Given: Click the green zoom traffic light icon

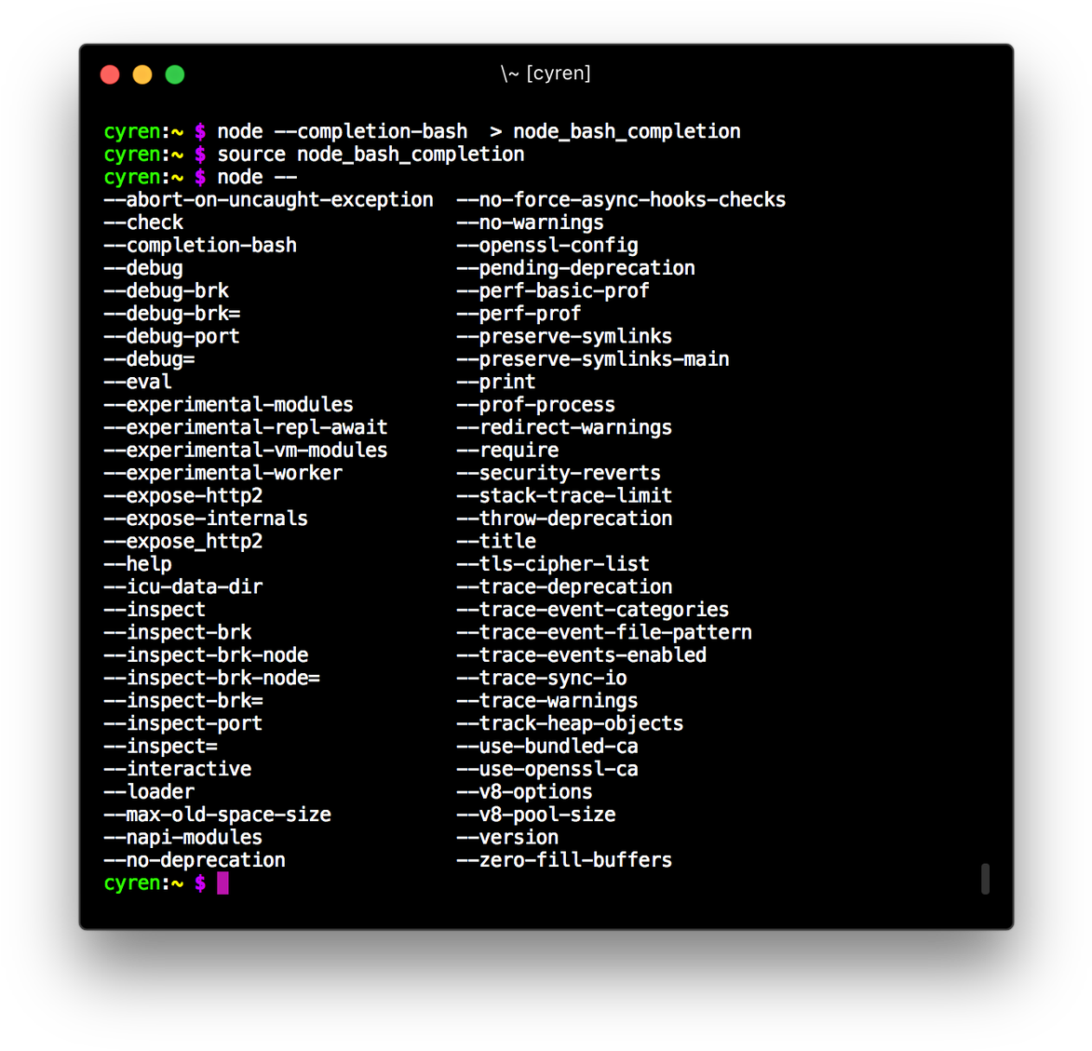Looking at the screenshot, I should click(174, 74).
